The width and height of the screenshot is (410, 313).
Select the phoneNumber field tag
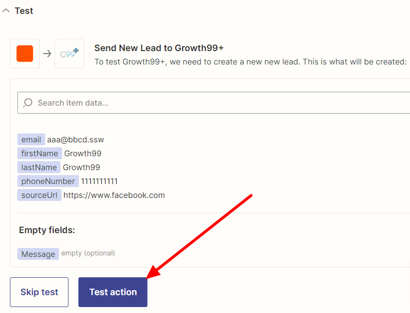(x=48, y=181)
